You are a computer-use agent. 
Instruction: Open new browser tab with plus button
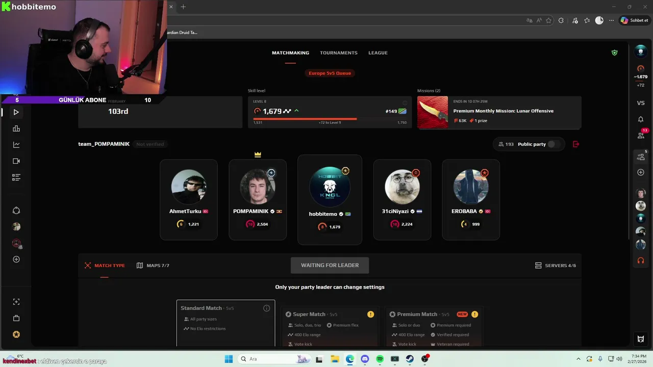pos(183,7)
